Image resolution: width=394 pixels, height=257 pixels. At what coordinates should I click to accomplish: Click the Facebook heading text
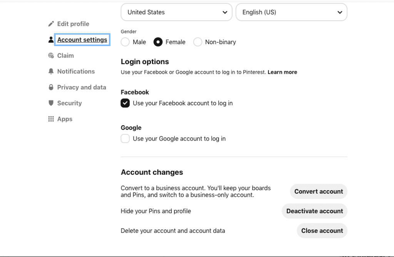point(135,92)
